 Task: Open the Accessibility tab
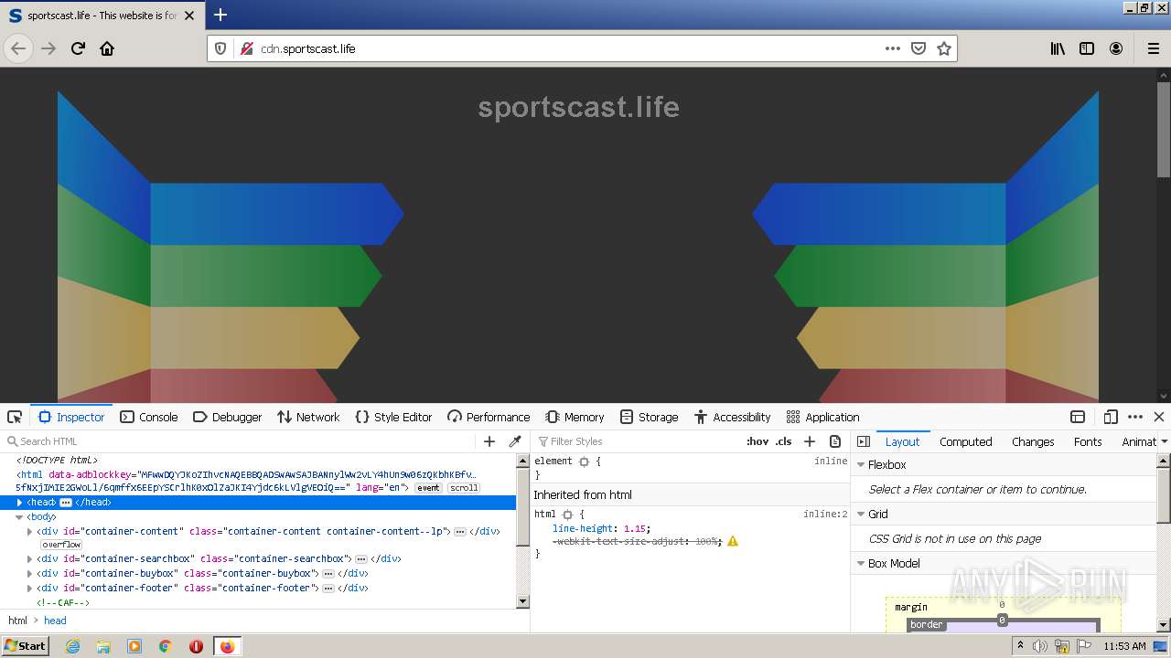click(x=732, y=417)
